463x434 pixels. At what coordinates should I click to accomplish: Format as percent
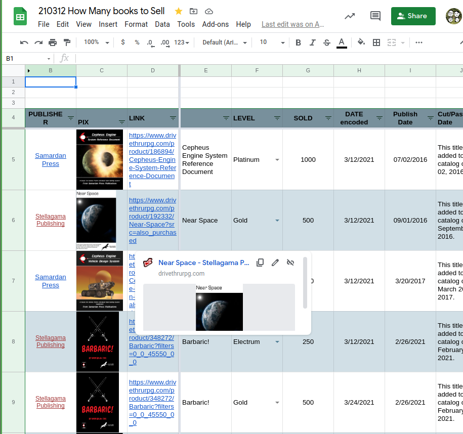pyautogui.click(x=137, y=42)
